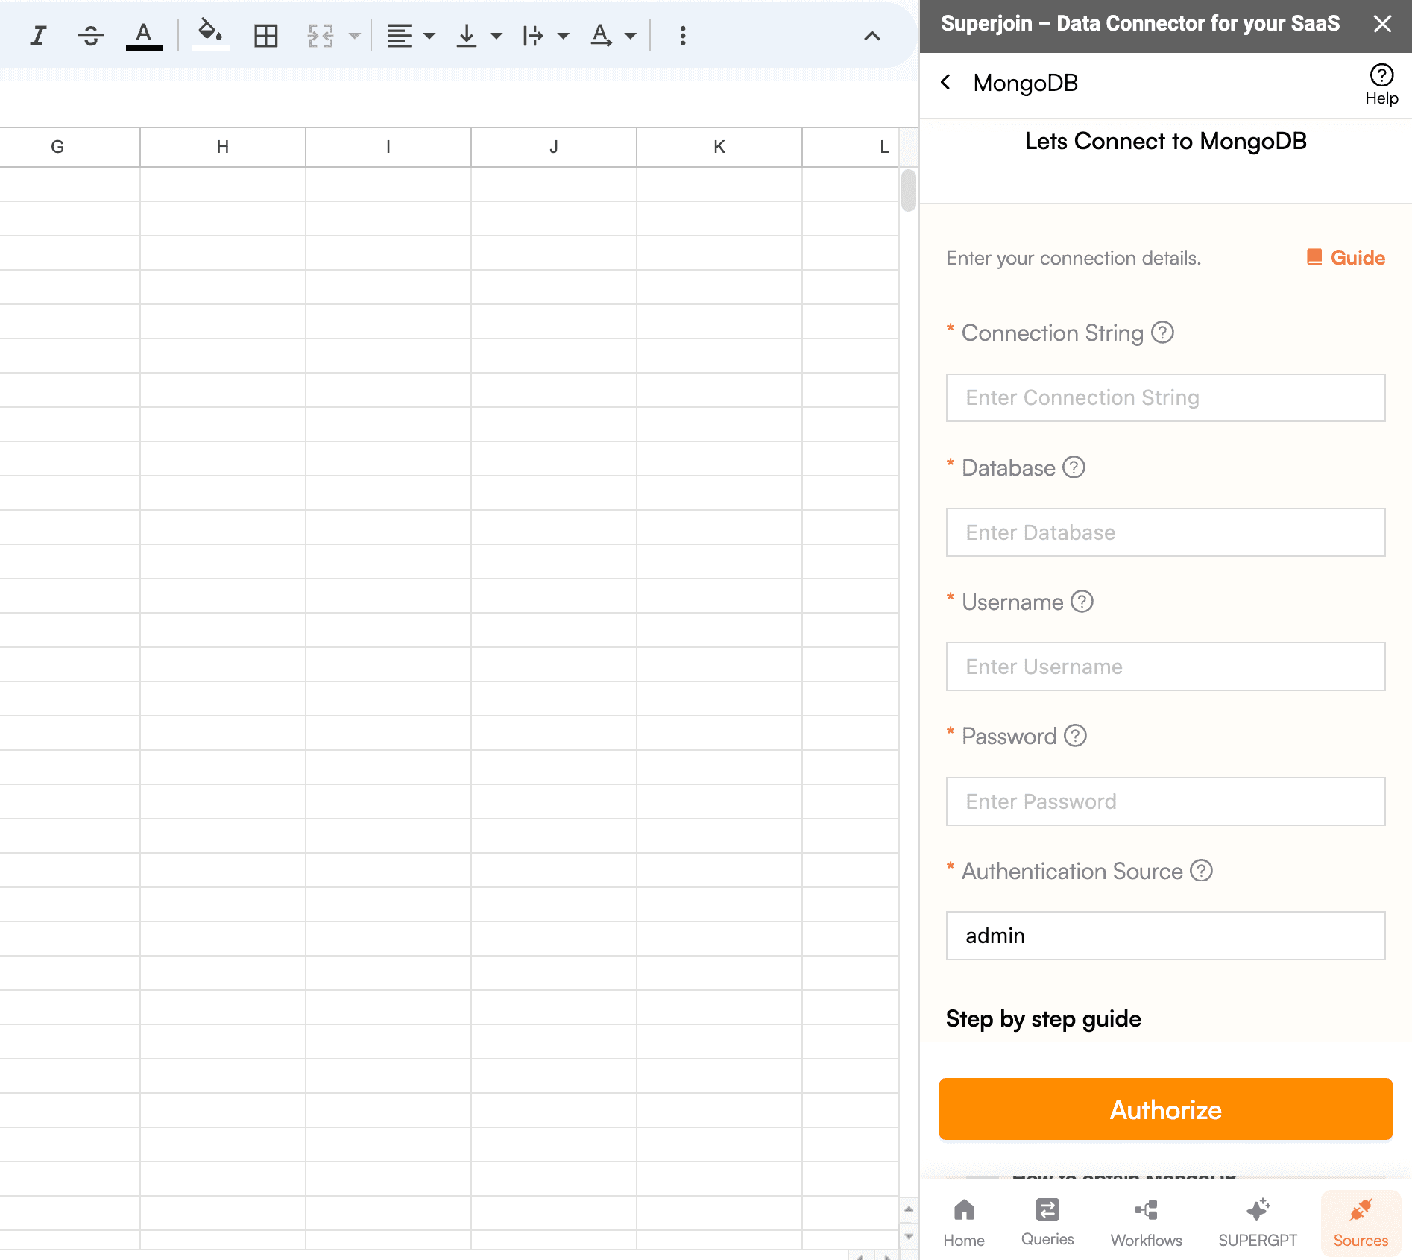
Task: Collapse the toolbar with the up chevron
Action: coord(872,36)
